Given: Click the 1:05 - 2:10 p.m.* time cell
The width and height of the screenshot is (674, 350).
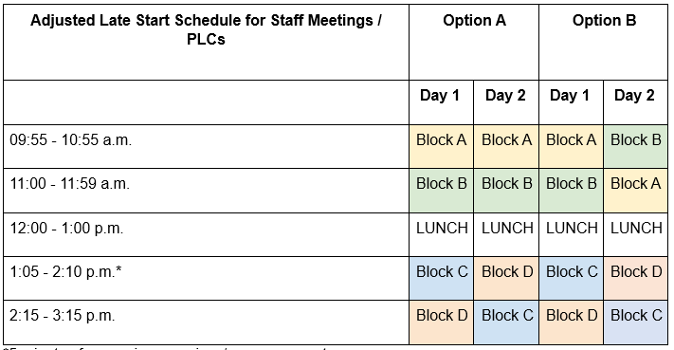Looking at the screenshot, I should 206,279.
